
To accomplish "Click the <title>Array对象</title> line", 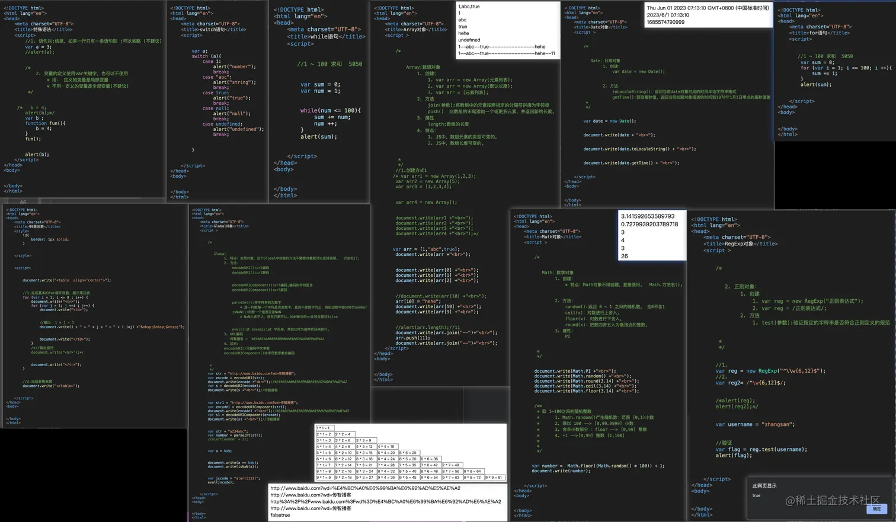I will coord(415,29).
